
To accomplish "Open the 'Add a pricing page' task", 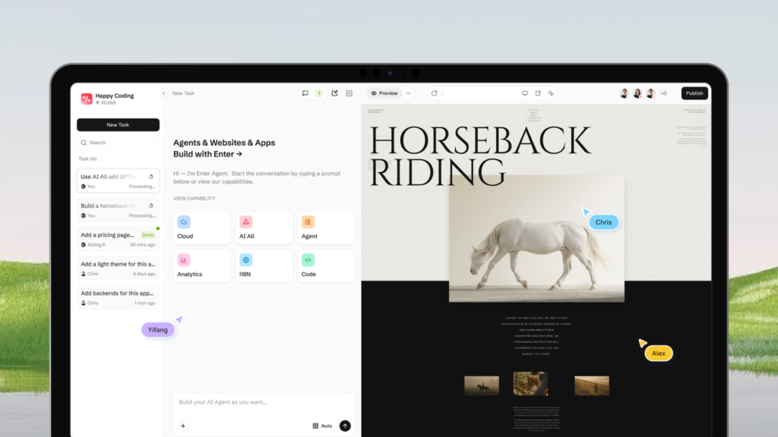I will 118,239.
